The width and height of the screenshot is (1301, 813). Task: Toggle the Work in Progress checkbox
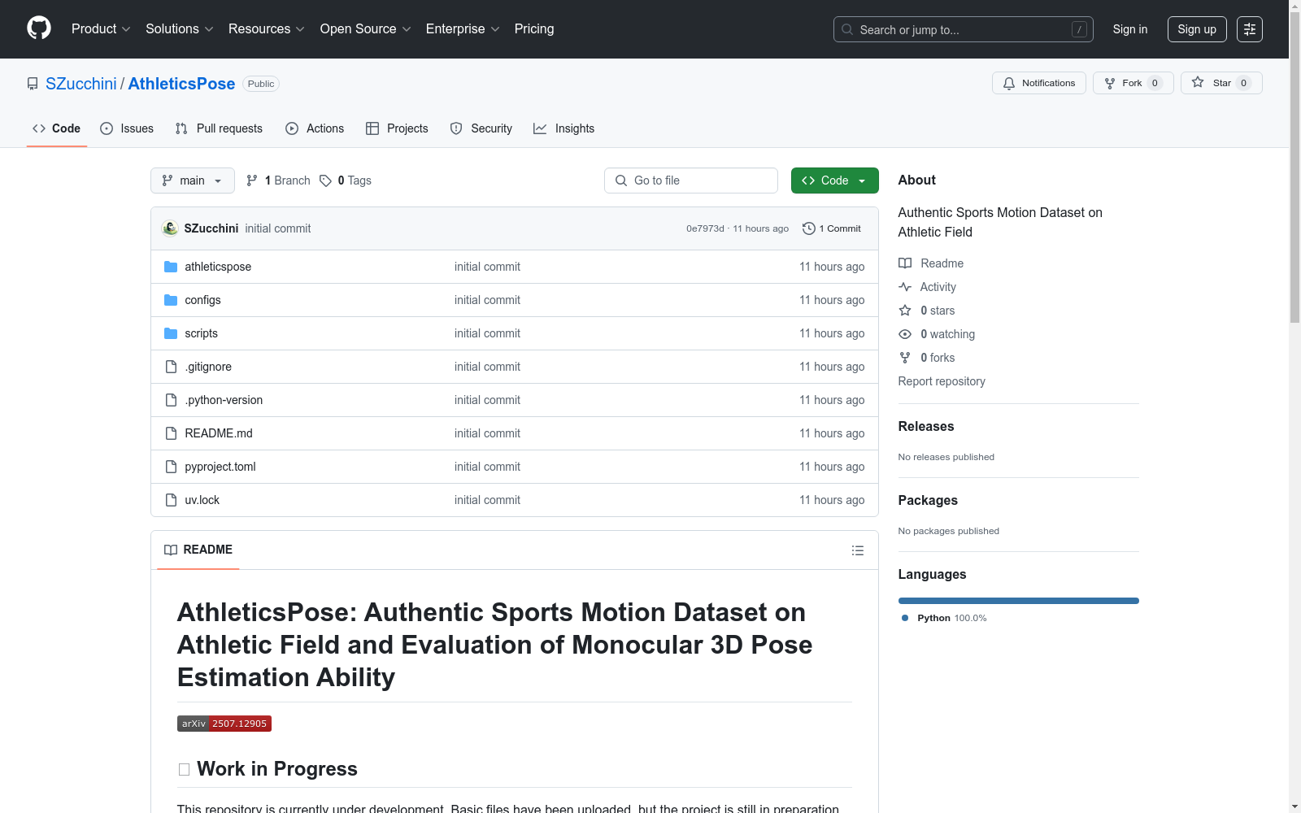click(x=184, y=769)
